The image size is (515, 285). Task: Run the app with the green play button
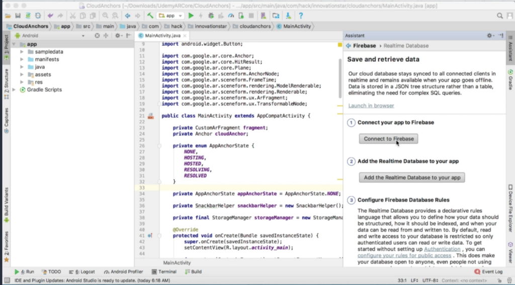191,16
